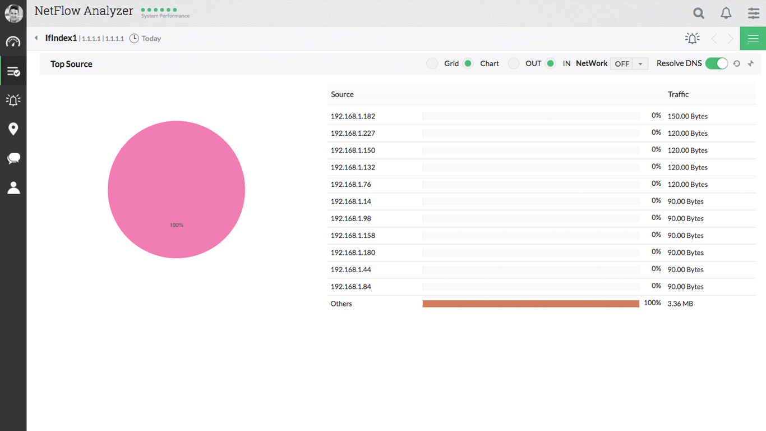This screenshot has width=766, height=431.
Task: Open the green hamburger menu
Action: point(753,39)
